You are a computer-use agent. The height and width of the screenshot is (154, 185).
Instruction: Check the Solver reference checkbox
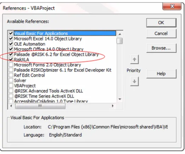pyautogui.click(x=11, y=80)
